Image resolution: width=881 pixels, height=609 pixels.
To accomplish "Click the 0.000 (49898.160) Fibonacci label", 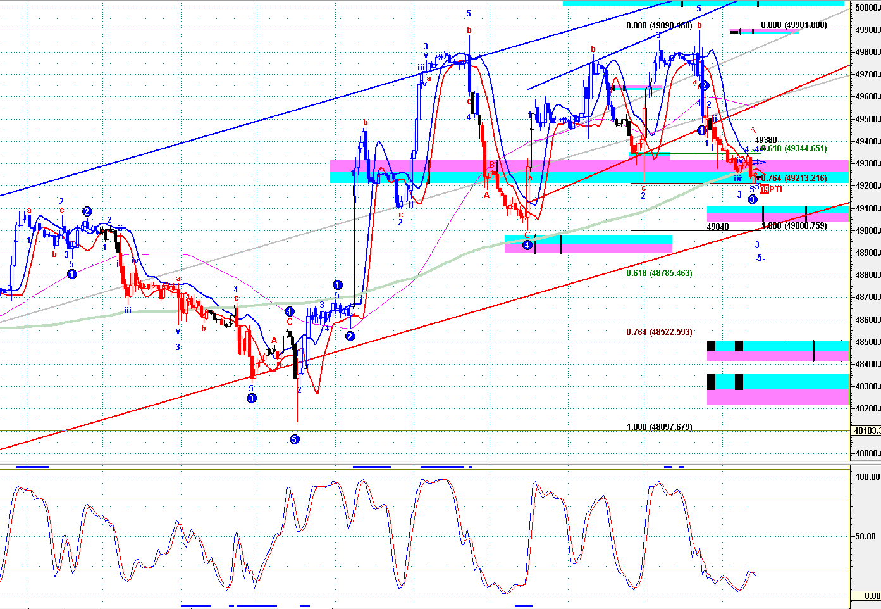I will coord(659,26).
